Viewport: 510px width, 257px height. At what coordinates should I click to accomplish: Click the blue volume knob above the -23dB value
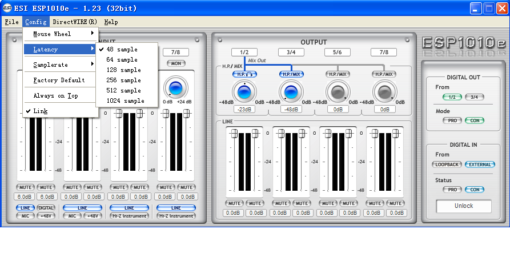244,92
